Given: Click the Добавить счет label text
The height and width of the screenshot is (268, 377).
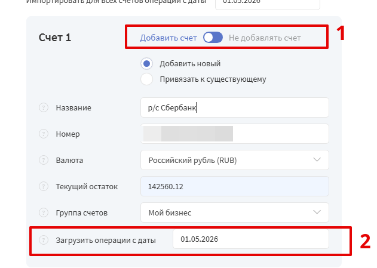Looking at the screenshot, I should (x=168, y=38).
